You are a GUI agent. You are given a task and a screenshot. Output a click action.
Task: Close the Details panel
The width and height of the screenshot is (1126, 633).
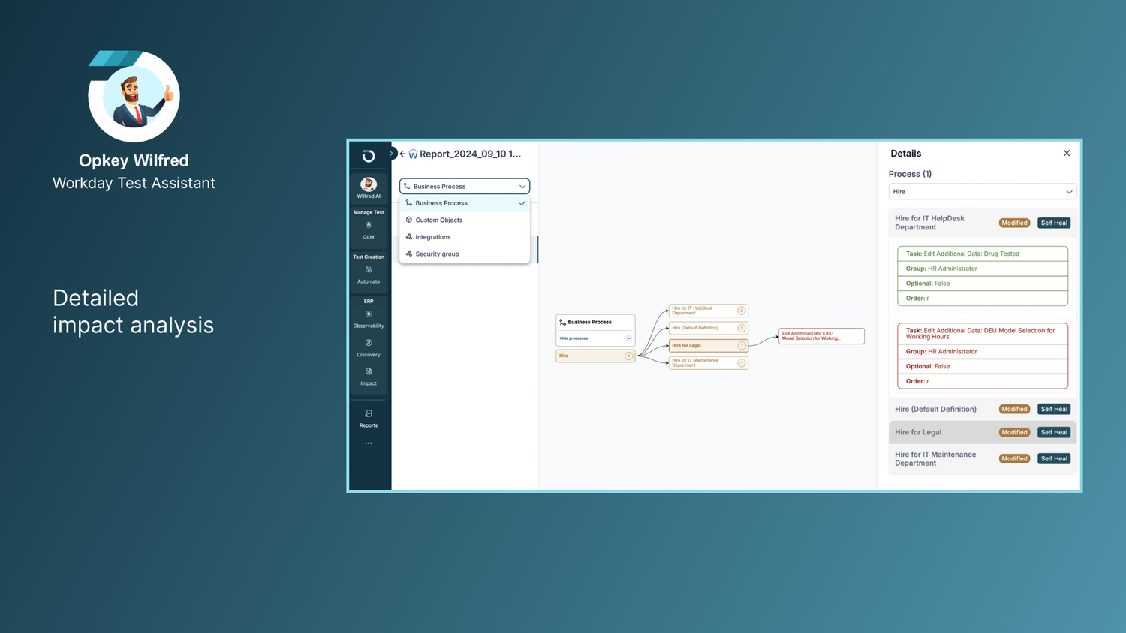point(1067,153)
